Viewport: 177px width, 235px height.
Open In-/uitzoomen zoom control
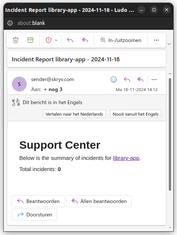coord(121,40)
